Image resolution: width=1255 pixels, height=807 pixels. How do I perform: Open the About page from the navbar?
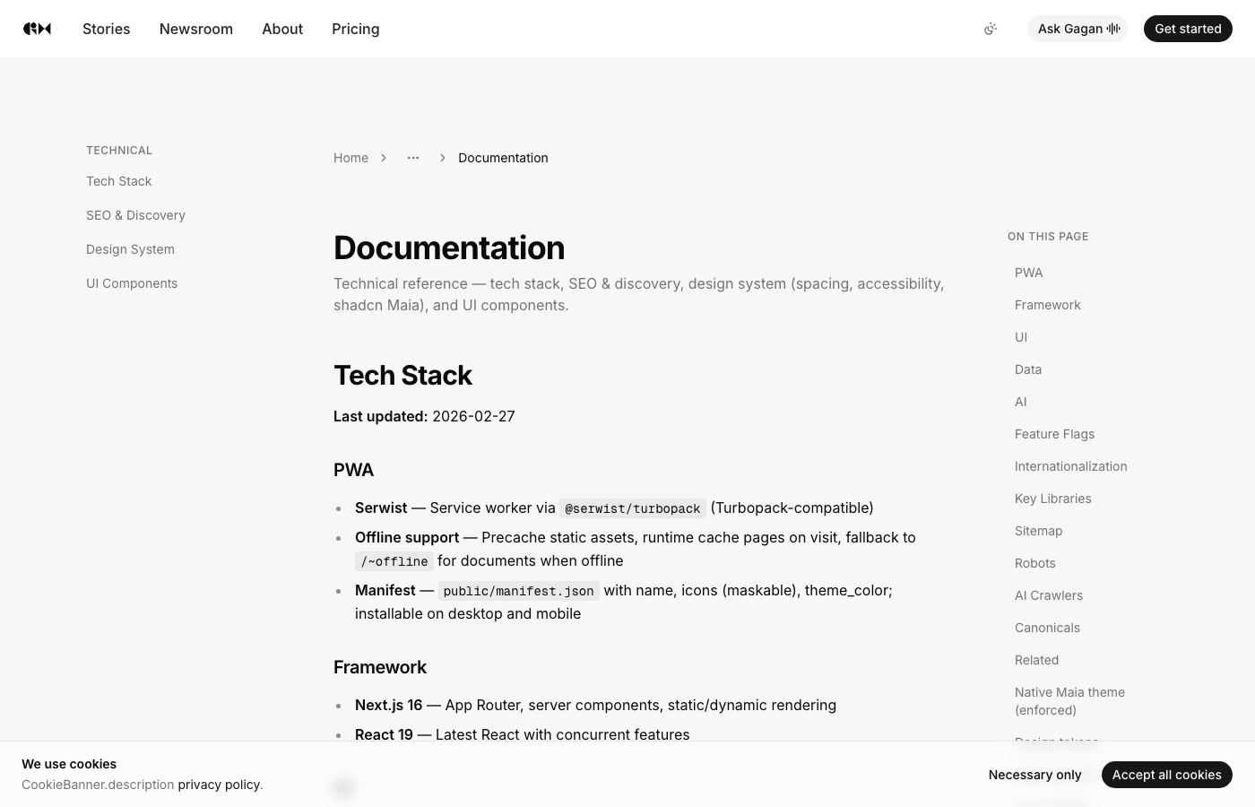click(x=282, y=29)
